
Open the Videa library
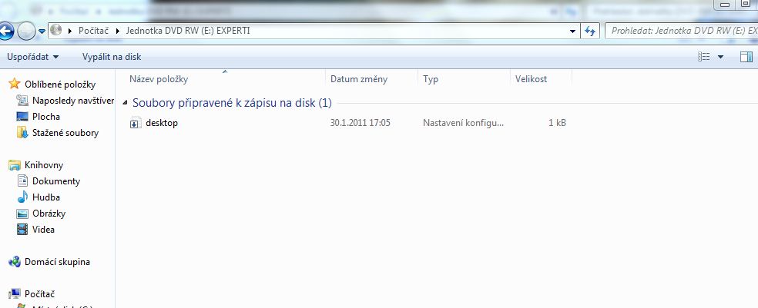pyautogui.click(x=43, y=230)
